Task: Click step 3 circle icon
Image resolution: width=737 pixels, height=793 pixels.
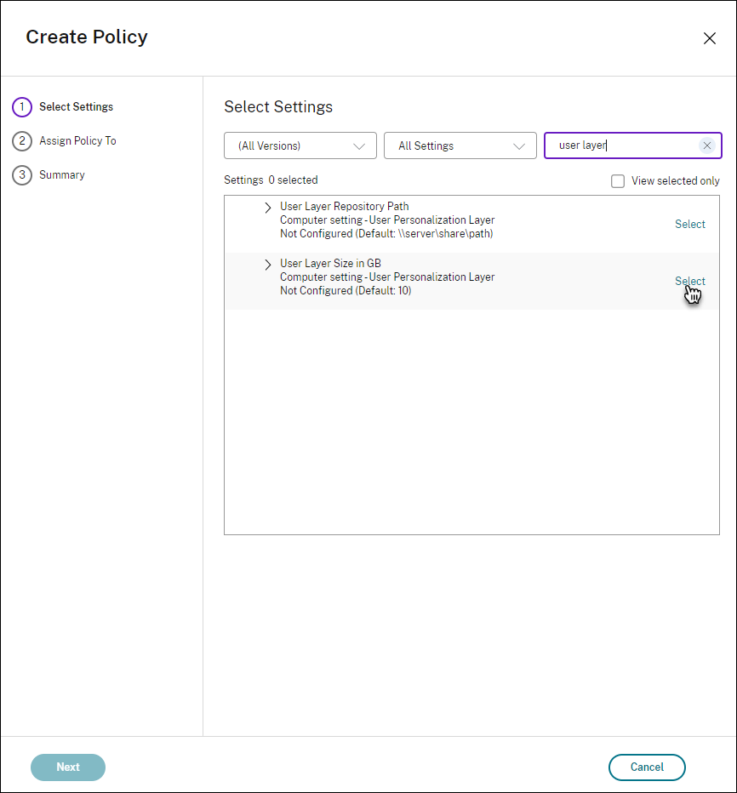Action: [21, 175]
